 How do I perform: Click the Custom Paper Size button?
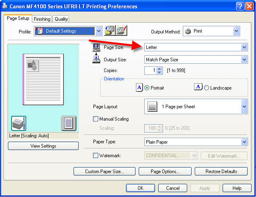pos(105,172)
